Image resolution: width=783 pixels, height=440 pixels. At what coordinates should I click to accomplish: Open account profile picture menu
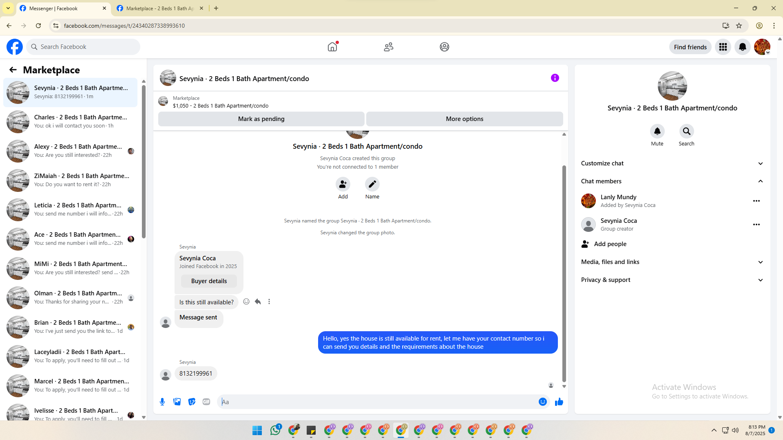(762, 47)
